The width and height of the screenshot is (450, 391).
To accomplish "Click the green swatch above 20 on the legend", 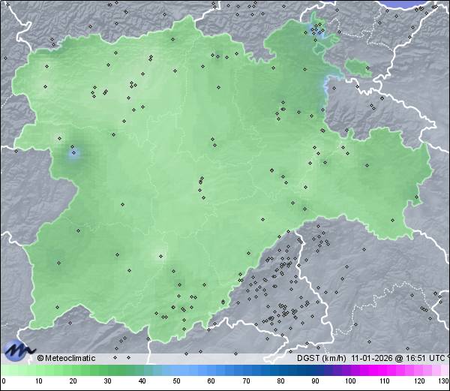I will point(73,370).
